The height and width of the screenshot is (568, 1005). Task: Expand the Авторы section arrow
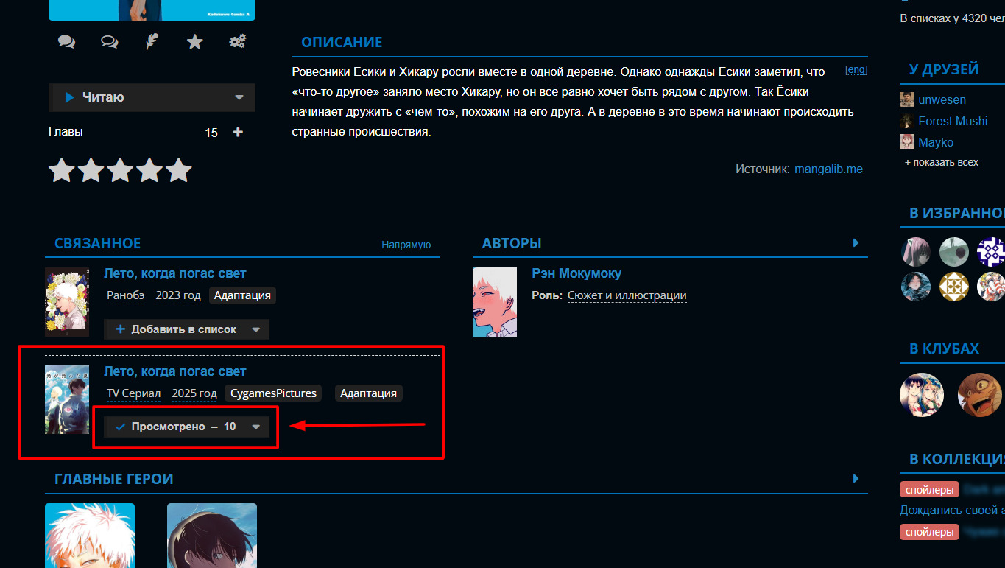coord(856,242)
